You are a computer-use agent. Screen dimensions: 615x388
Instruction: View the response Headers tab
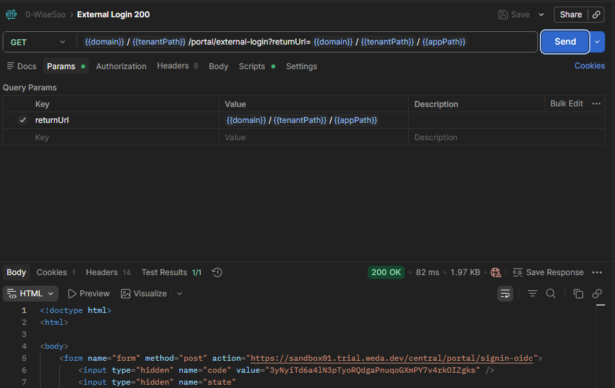(x=108, y=272)
